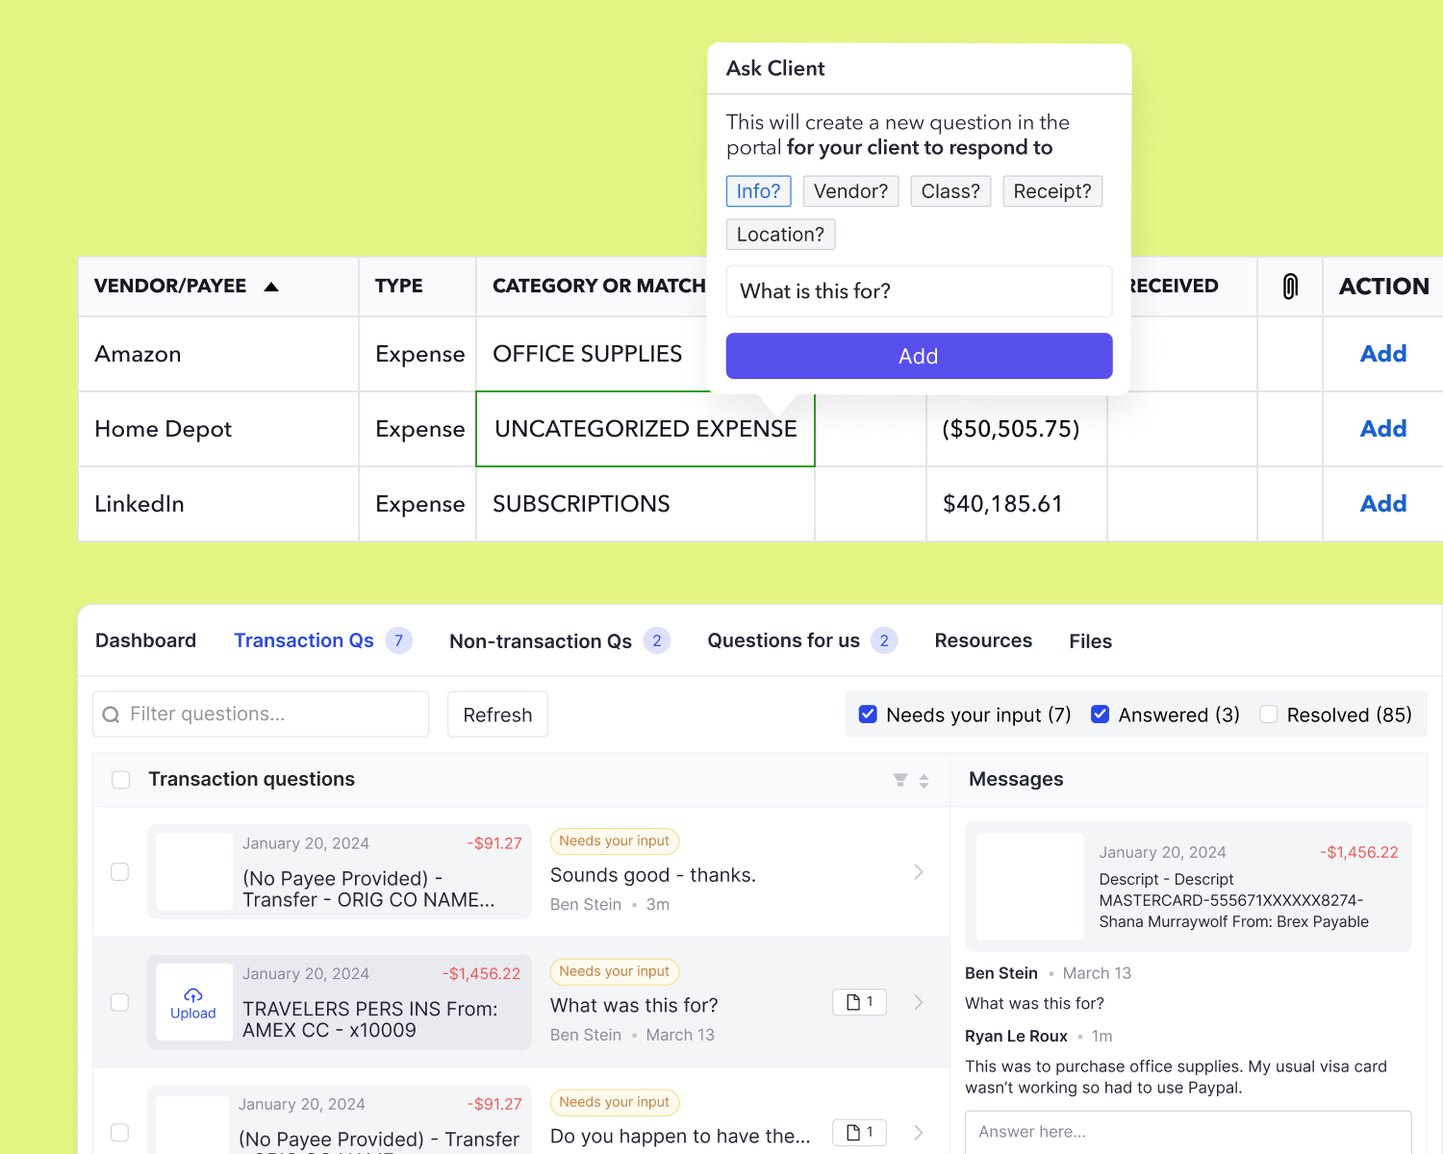This screenshot has width=1443, height=1154.
Task: Enable the 'Resolved (85)' checkbox
Action: click(x=1269, y=714)
